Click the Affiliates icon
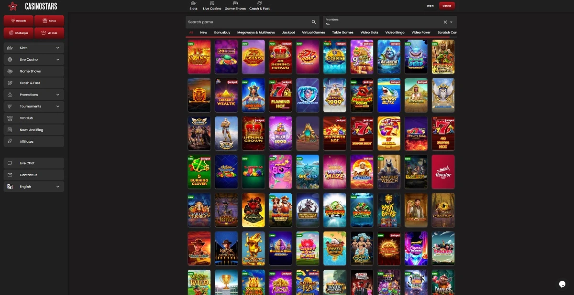Image resolution: width=574 pixels, height=295 pixels. point(10,141)
